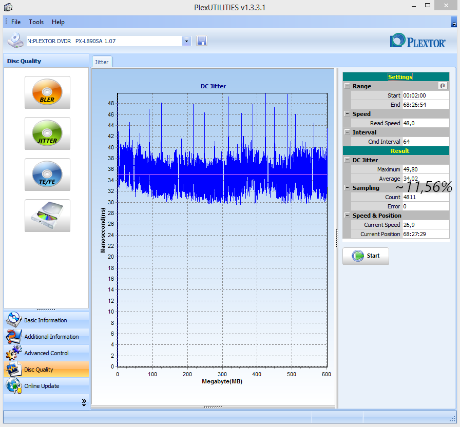
Task: Close the PlexUTILITIES window
Action: pos(446,6)
